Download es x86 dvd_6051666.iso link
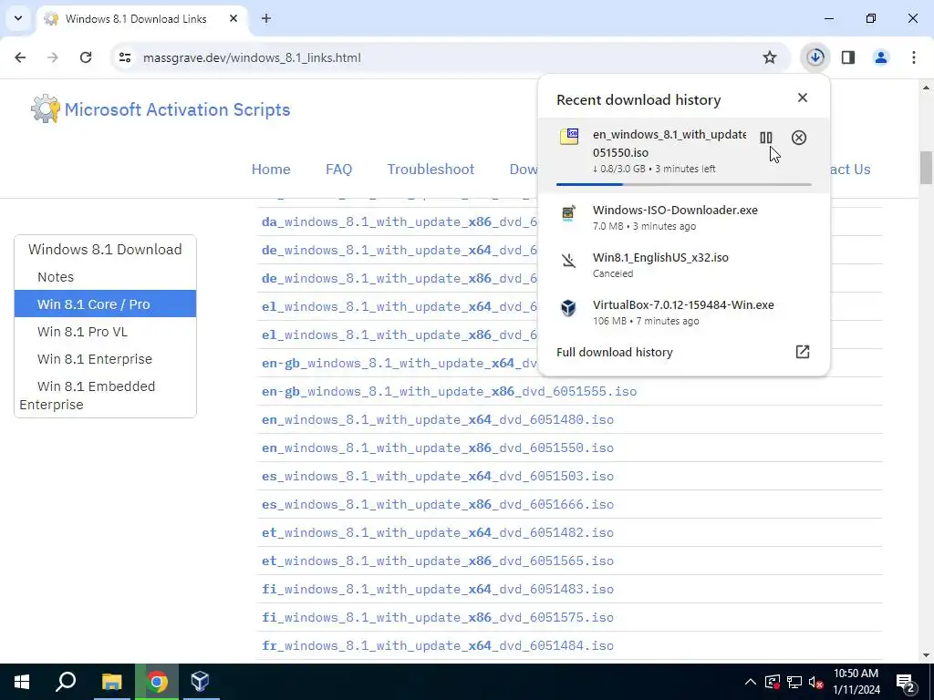The height and width of the screenshot is (700, 934). (x=438, y=504)
